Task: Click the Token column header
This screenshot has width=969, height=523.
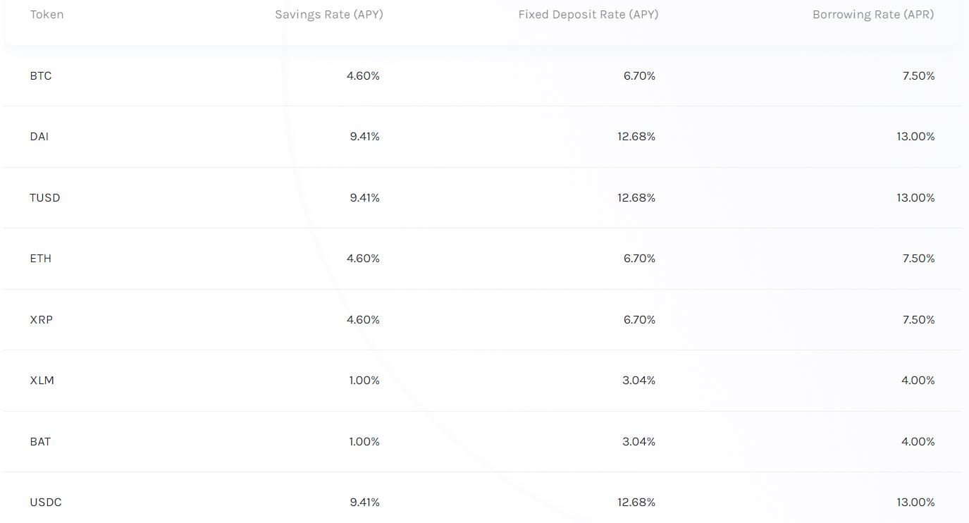Action: click(47, 14)
